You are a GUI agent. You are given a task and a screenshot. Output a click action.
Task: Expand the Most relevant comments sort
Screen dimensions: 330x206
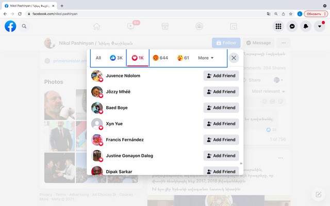pyautogui.click(x=268, y=91)
